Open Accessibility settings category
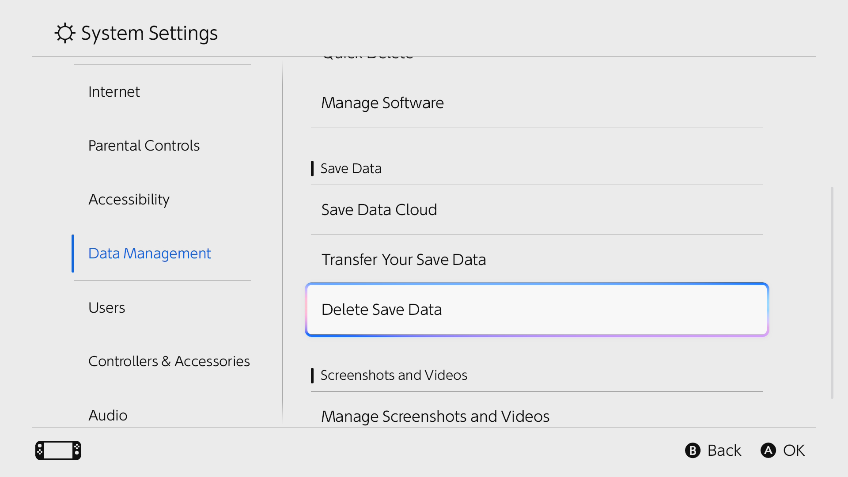This screenshot has height=477, width=848. coord(129,199)
